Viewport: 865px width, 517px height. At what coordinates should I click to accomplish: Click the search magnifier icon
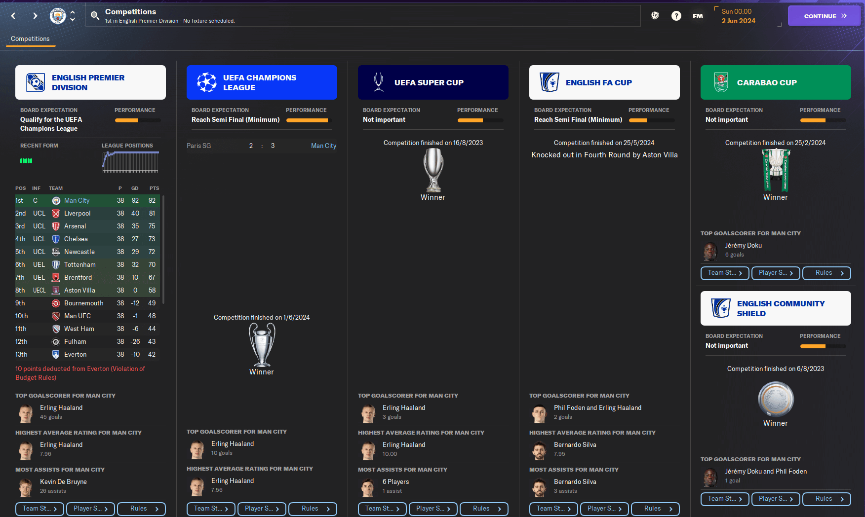(x=95, y=16)
